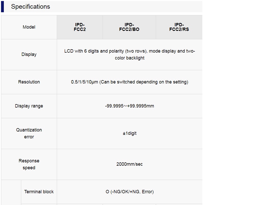
Task: Select the IPD-FCC2/BO model column header
Action: (x=129, y=27)
